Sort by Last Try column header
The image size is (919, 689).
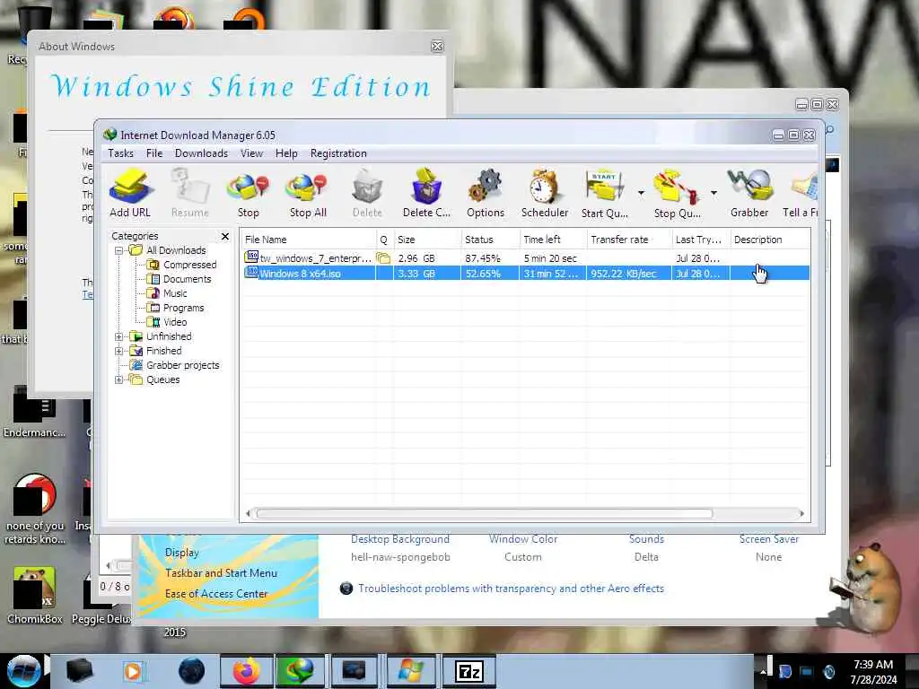point(700,240)
